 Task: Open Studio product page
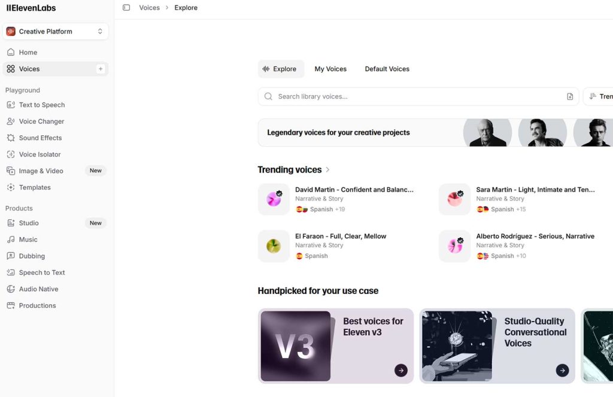click(x=56, y=223)
